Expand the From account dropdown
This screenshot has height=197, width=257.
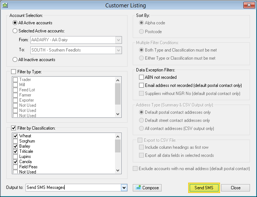click(x=118, y=40)
